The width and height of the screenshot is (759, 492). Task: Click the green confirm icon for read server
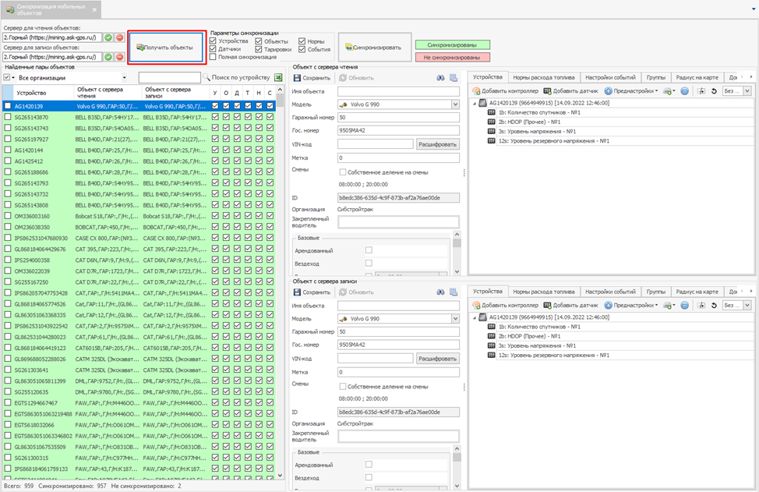[108, 37]
